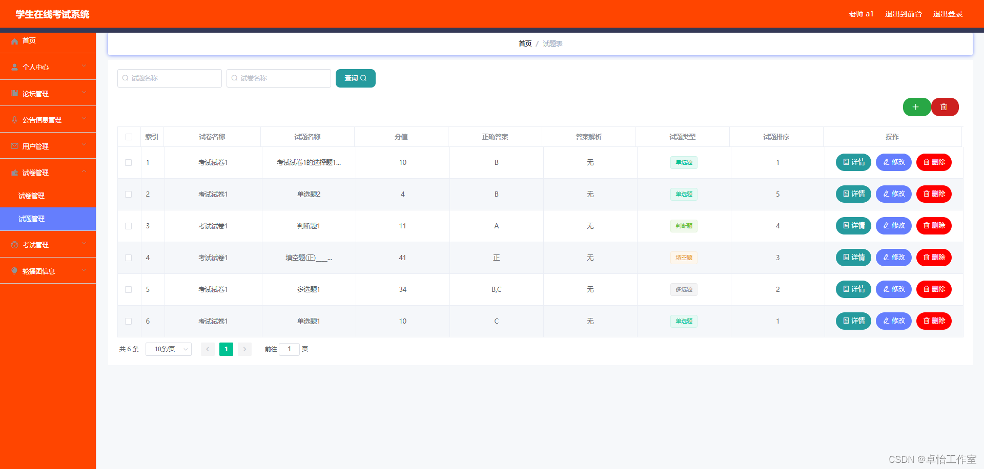The height and width of the screenshot is (469, 984).
Task: Click the search icon in the 试卷名称 field
Action: coord(234,78)
